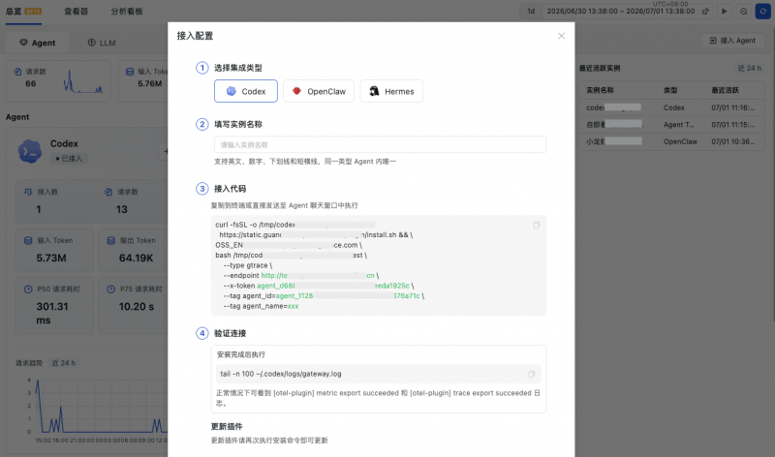Viewport: 775px width, 457px height.
Task: Pin the selected time range
Action: [705, 11]
